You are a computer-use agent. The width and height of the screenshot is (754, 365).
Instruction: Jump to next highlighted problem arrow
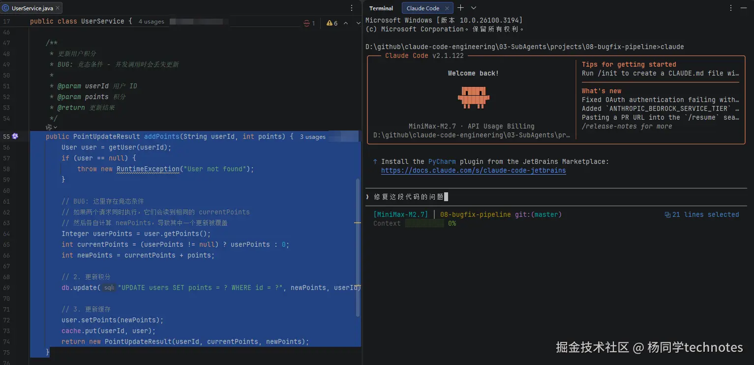[x=356, y=23]
